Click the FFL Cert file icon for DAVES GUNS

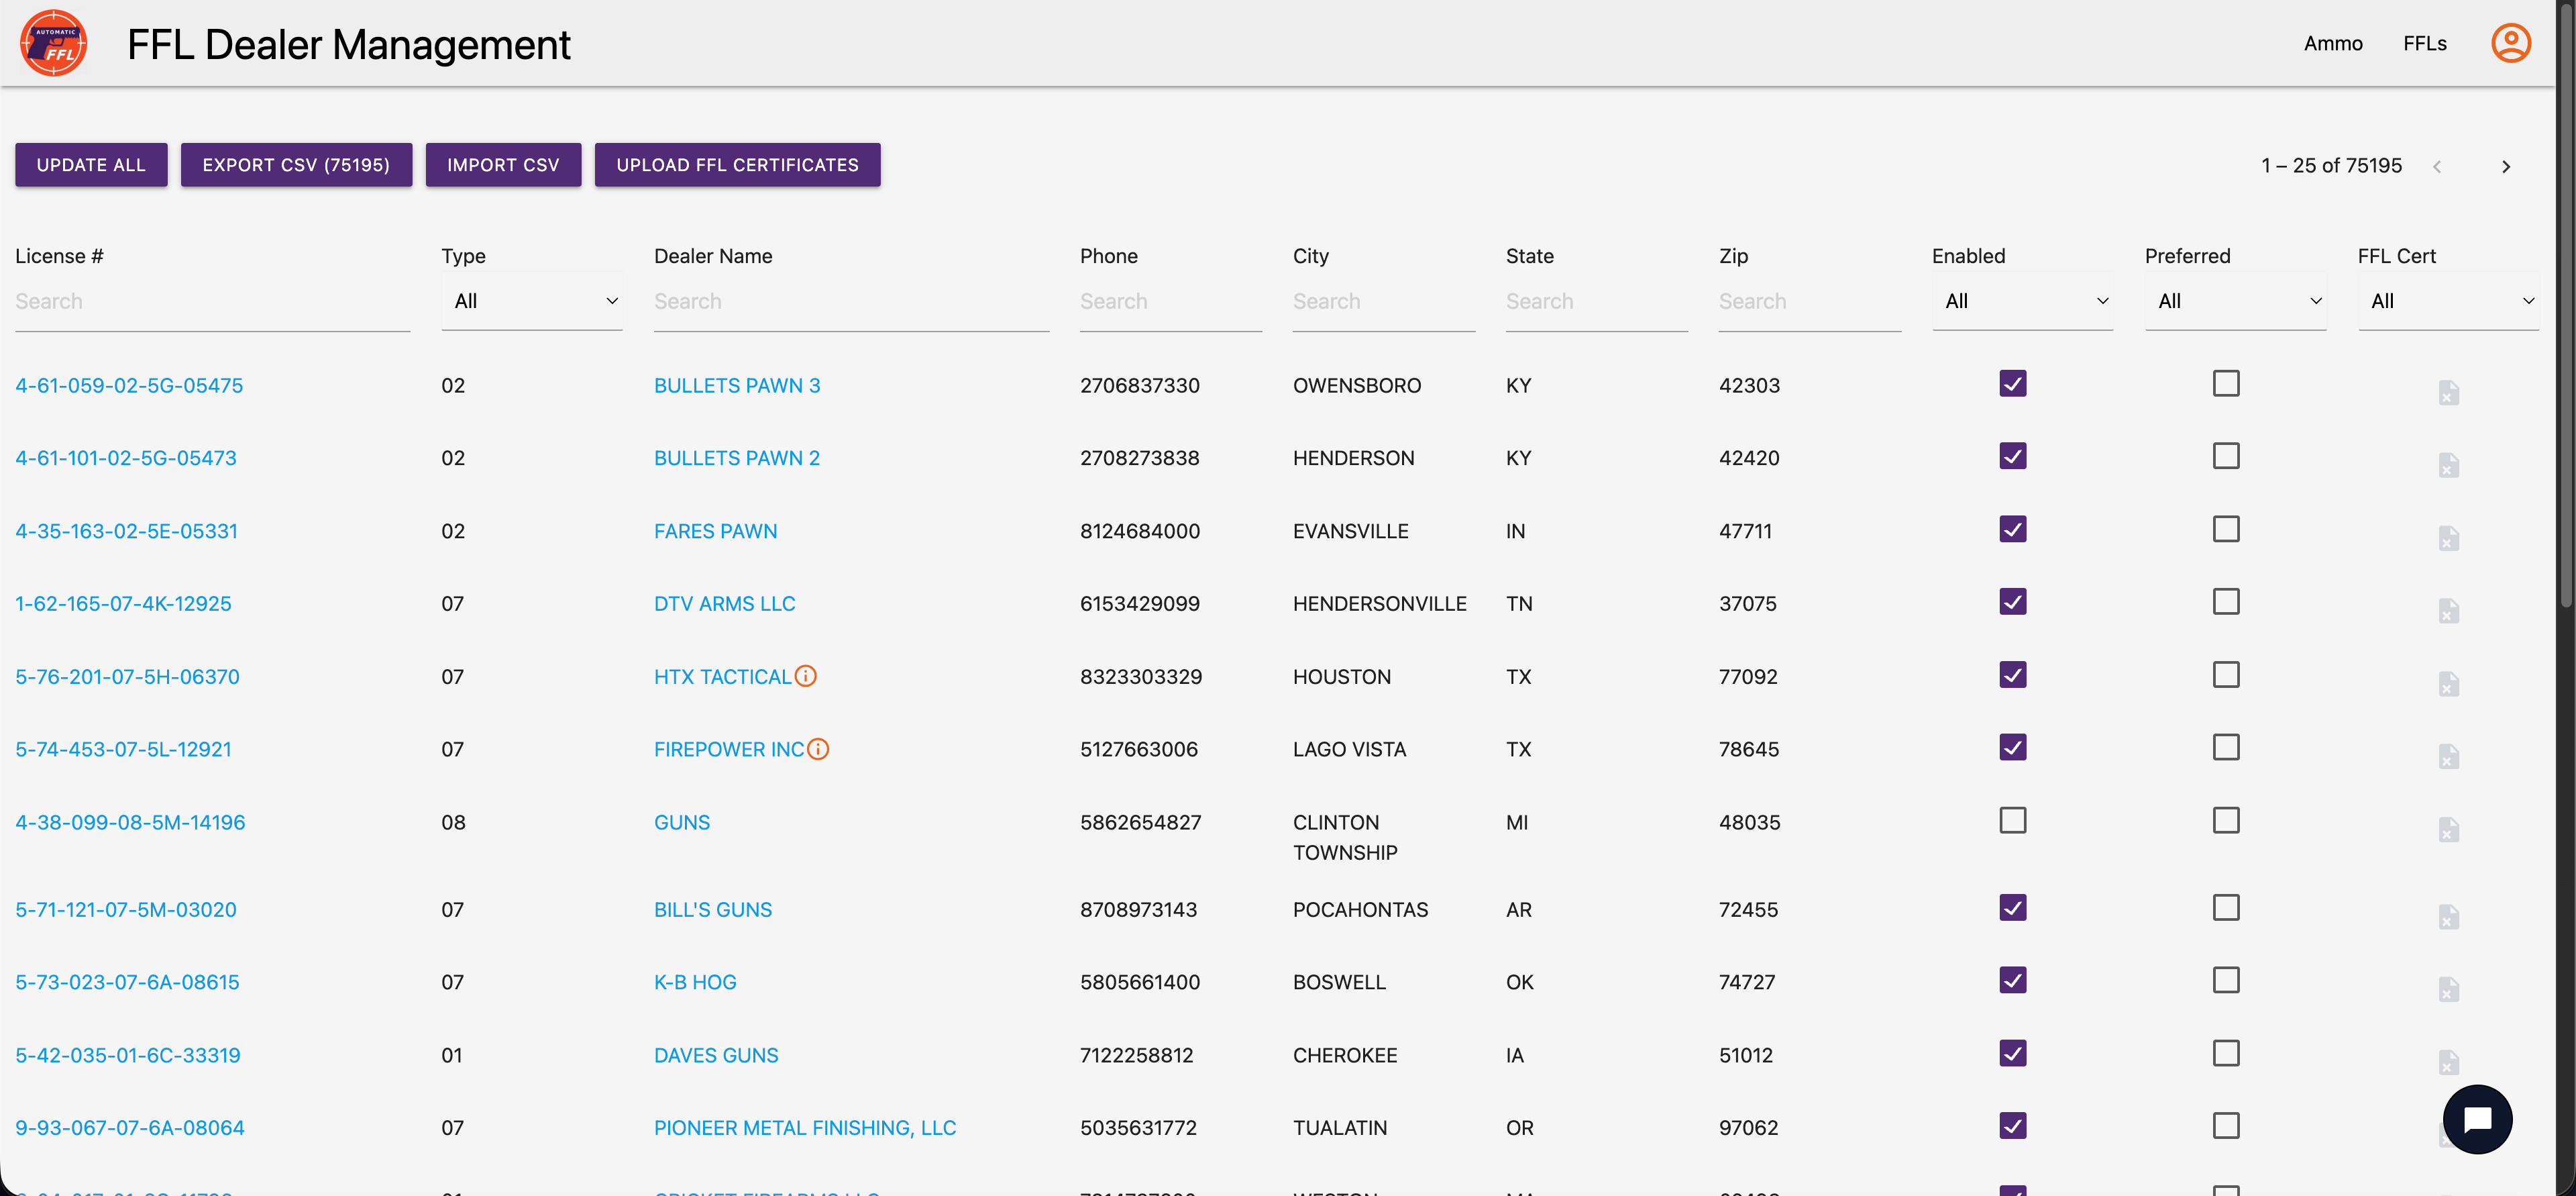tap(2449, 1064)
